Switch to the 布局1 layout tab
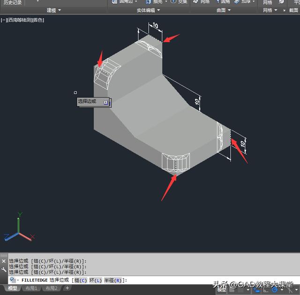Screen dimensions: 300x295 click(31, 288)
